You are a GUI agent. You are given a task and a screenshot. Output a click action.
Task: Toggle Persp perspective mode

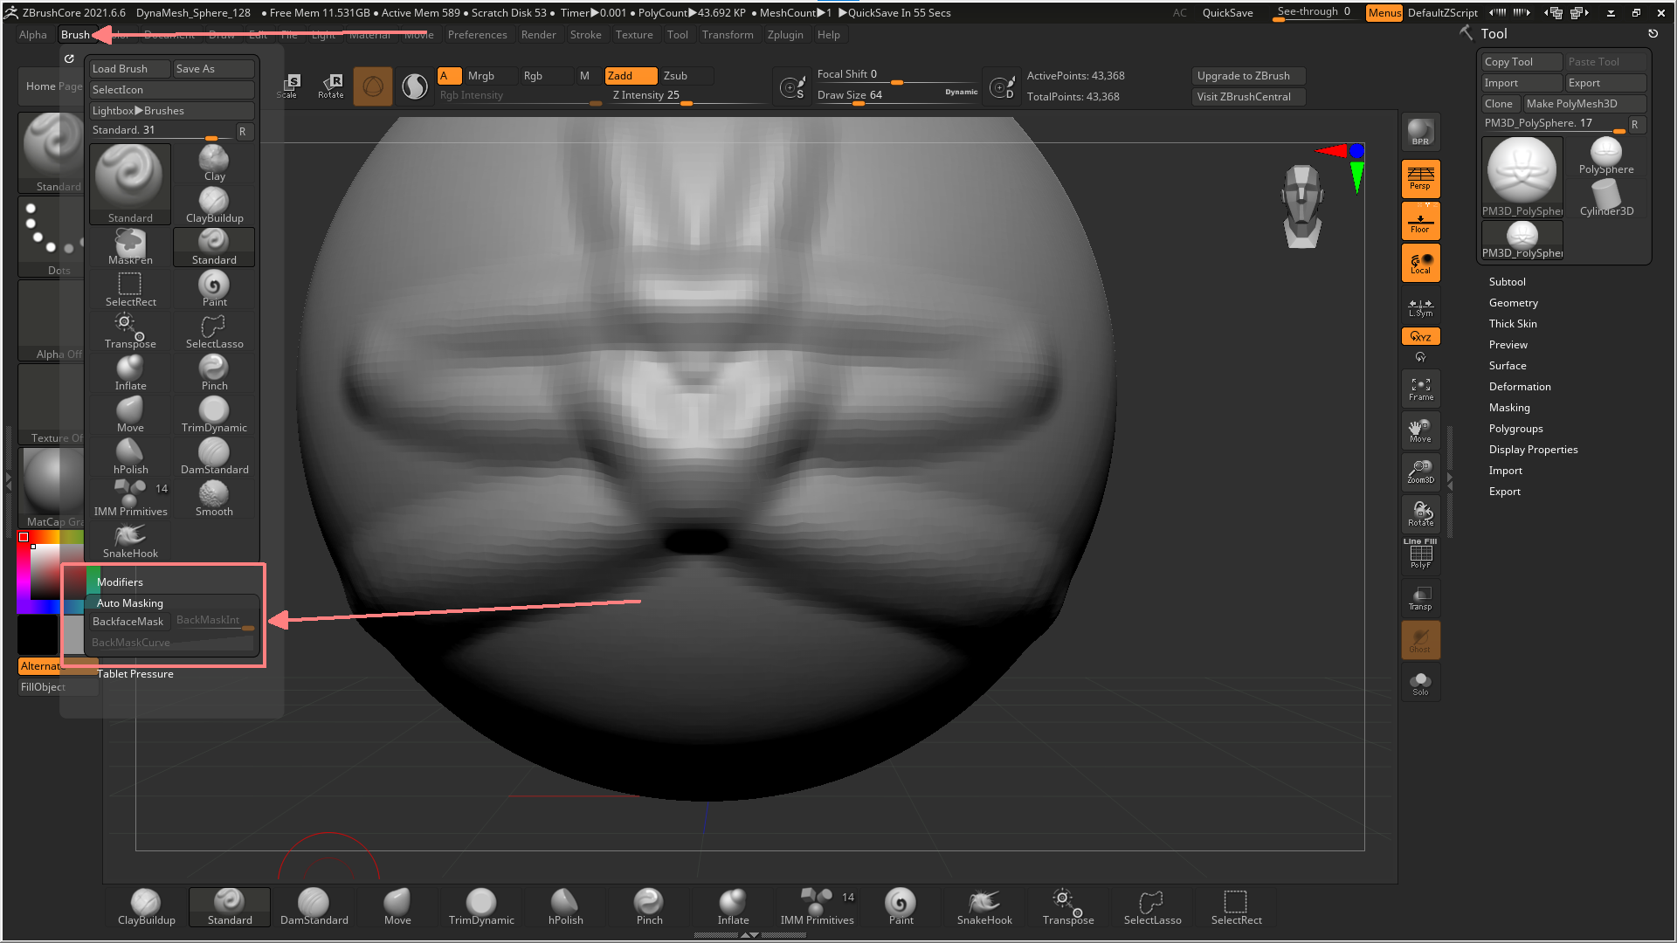[x=1420, y=178]
